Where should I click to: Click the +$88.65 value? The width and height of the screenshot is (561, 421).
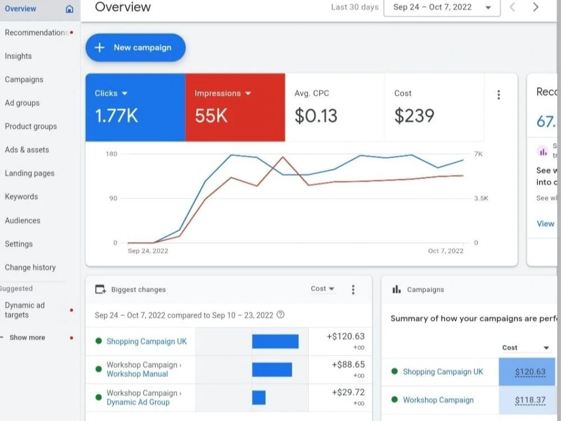(x=348, y=365)
